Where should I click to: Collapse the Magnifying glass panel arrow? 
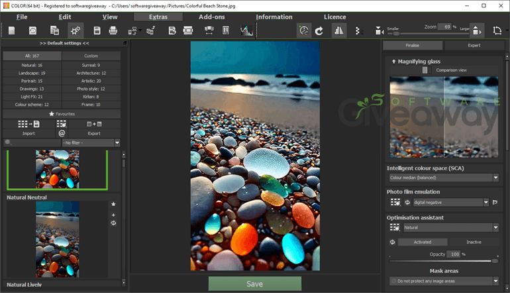coord(393,62)
